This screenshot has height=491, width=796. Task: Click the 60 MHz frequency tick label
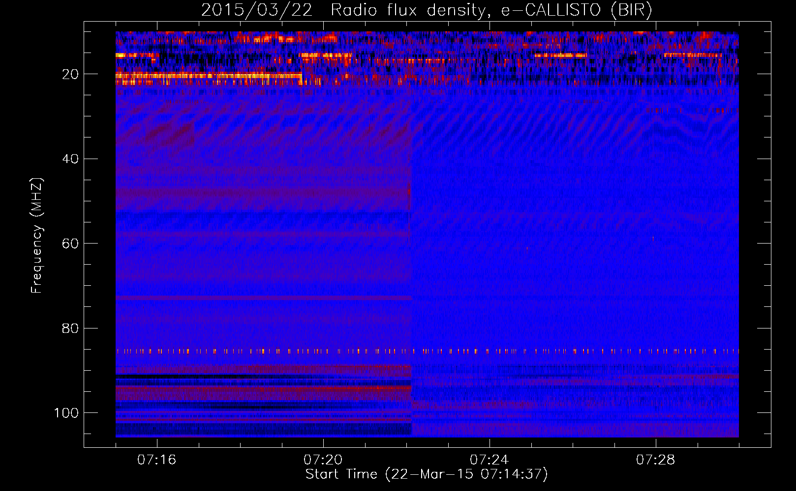pyautogui.click(x=70, y=244)
